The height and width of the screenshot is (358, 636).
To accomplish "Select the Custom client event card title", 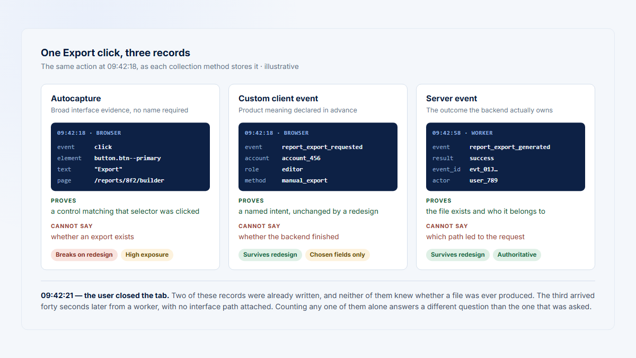I will click(278, 99).
